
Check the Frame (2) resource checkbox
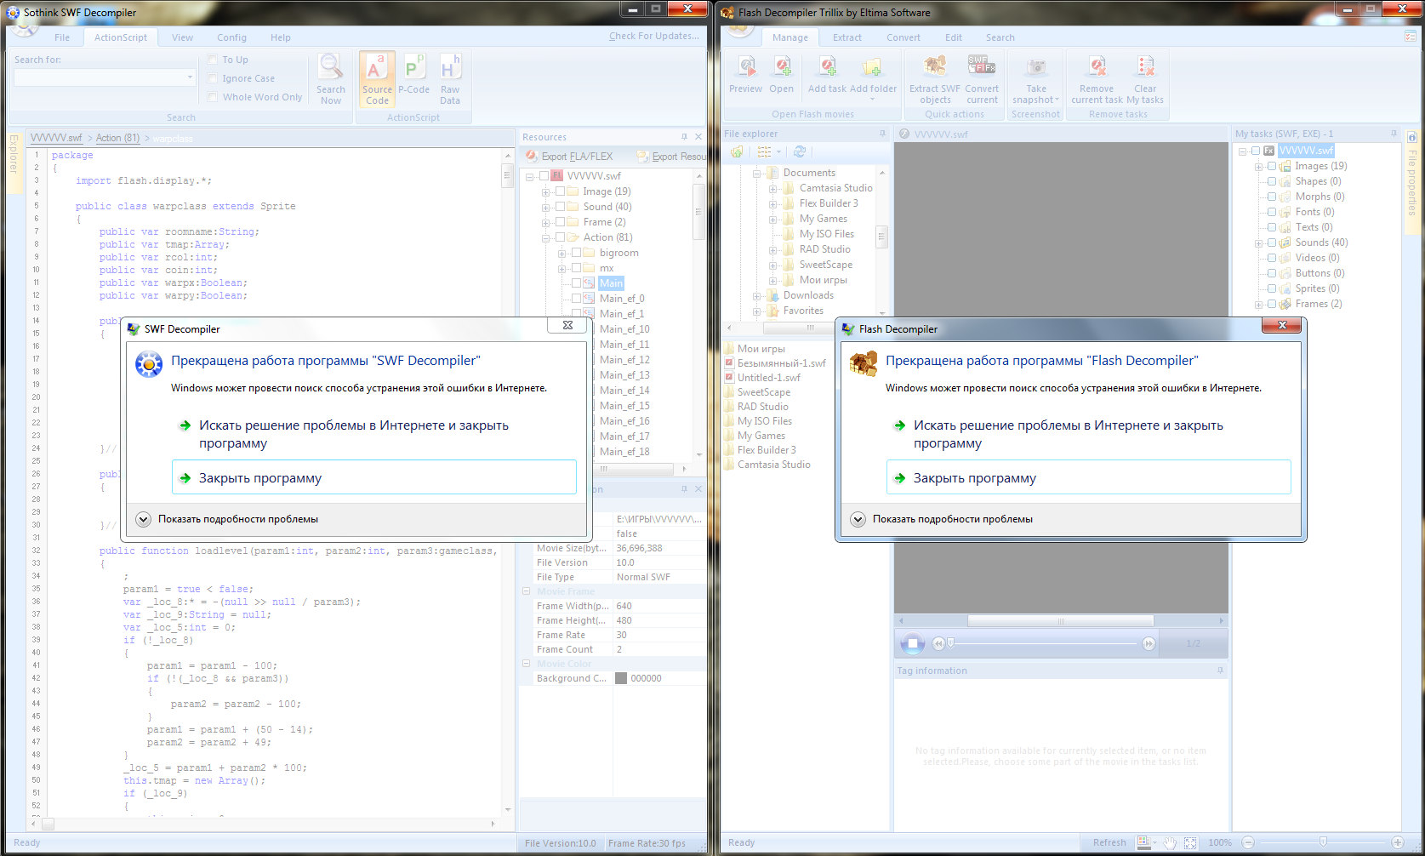pyautogui.click(x=560, y=222)
